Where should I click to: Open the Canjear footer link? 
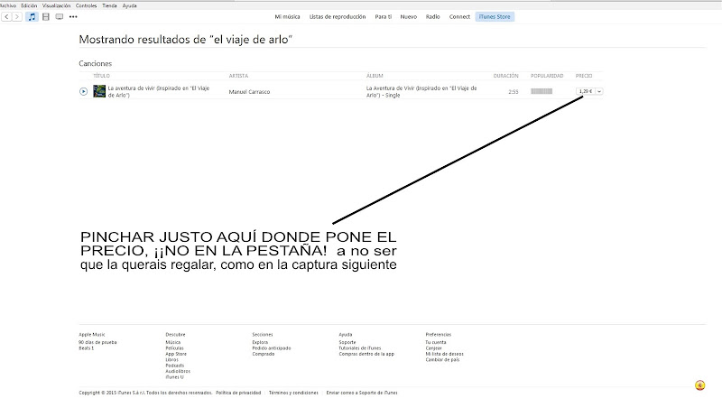coord(434,348)
